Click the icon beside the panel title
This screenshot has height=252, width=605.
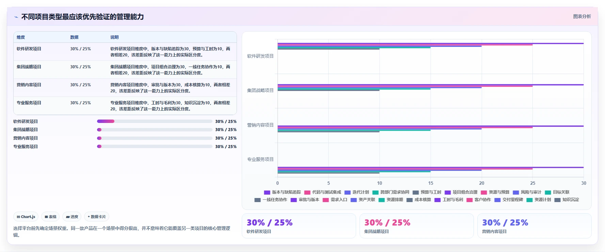point(16,17)
